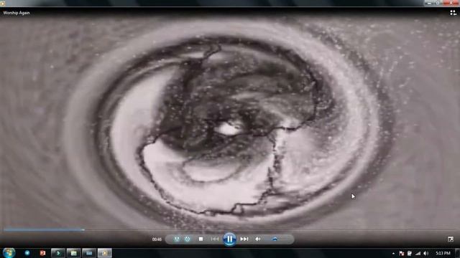Minimize the media player window
Viewport: 460px width, 258px height.
(429, 3)
